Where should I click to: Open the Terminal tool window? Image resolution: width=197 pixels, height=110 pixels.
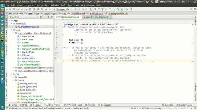90,105
